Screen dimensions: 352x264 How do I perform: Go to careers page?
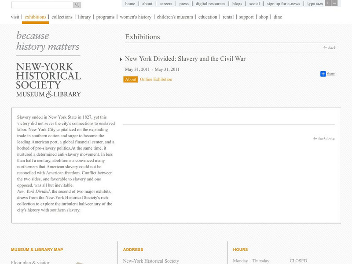[166, 4]
